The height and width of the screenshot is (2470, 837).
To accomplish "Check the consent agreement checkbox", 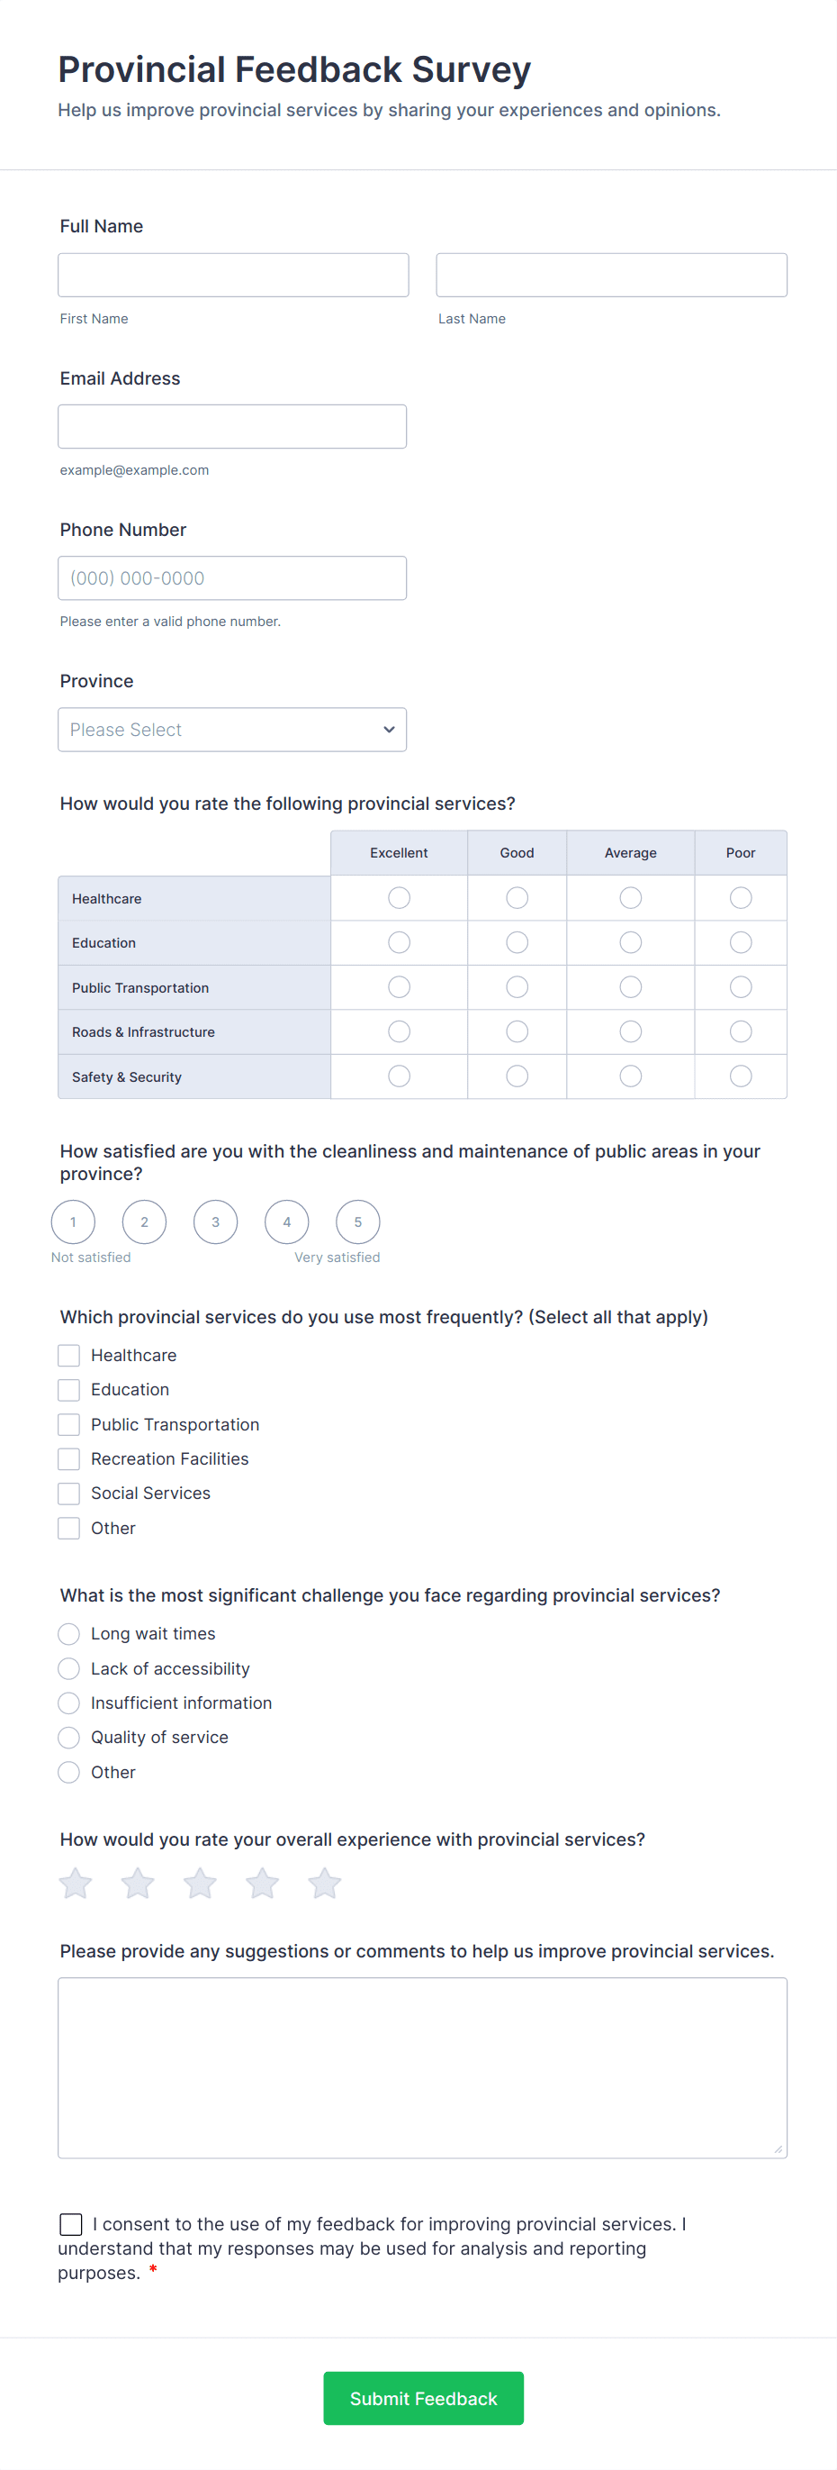I will point(71,2225).
